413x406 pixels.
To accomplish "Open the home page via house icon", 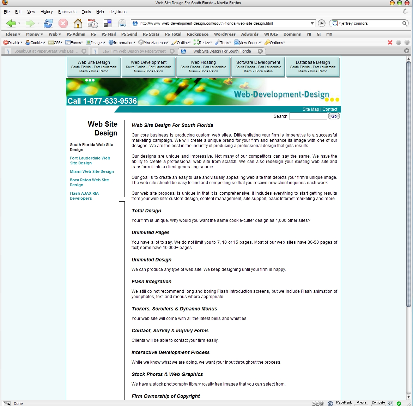I will click(x=78, y=23).
